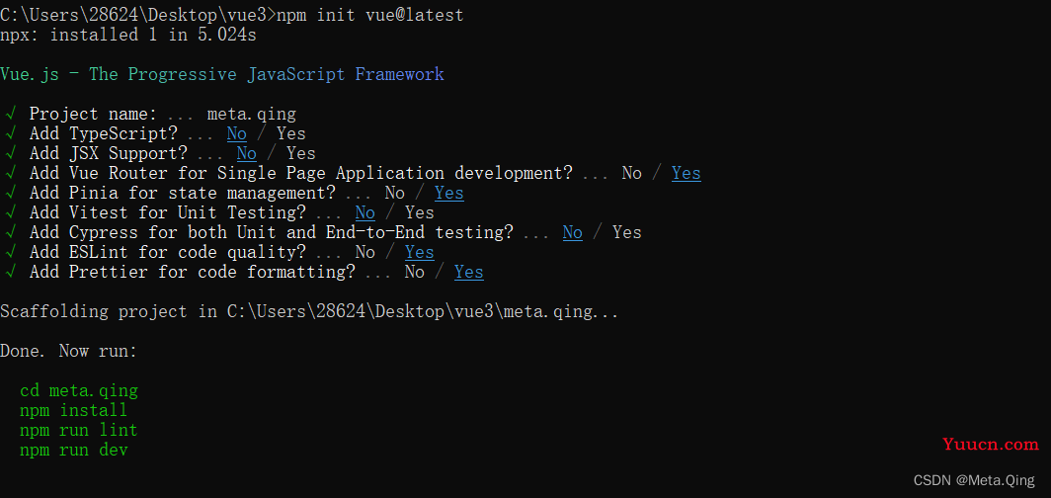This screenshot has width=1051, height=498.
Task: Select underlined No for Add TypeScript
Action: tap(237, 134)
